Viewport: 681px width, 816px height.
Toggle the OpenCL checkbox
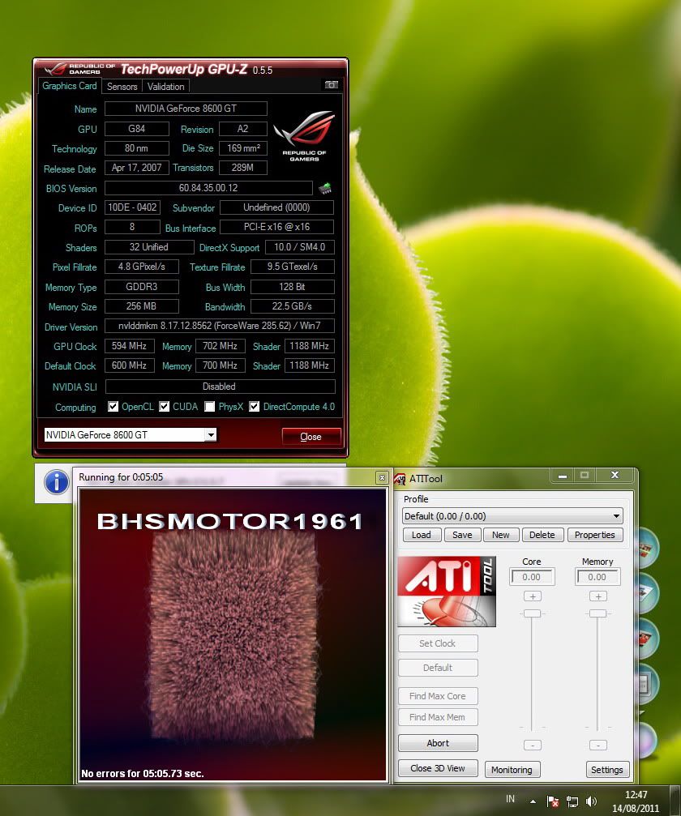pos(113,407)
